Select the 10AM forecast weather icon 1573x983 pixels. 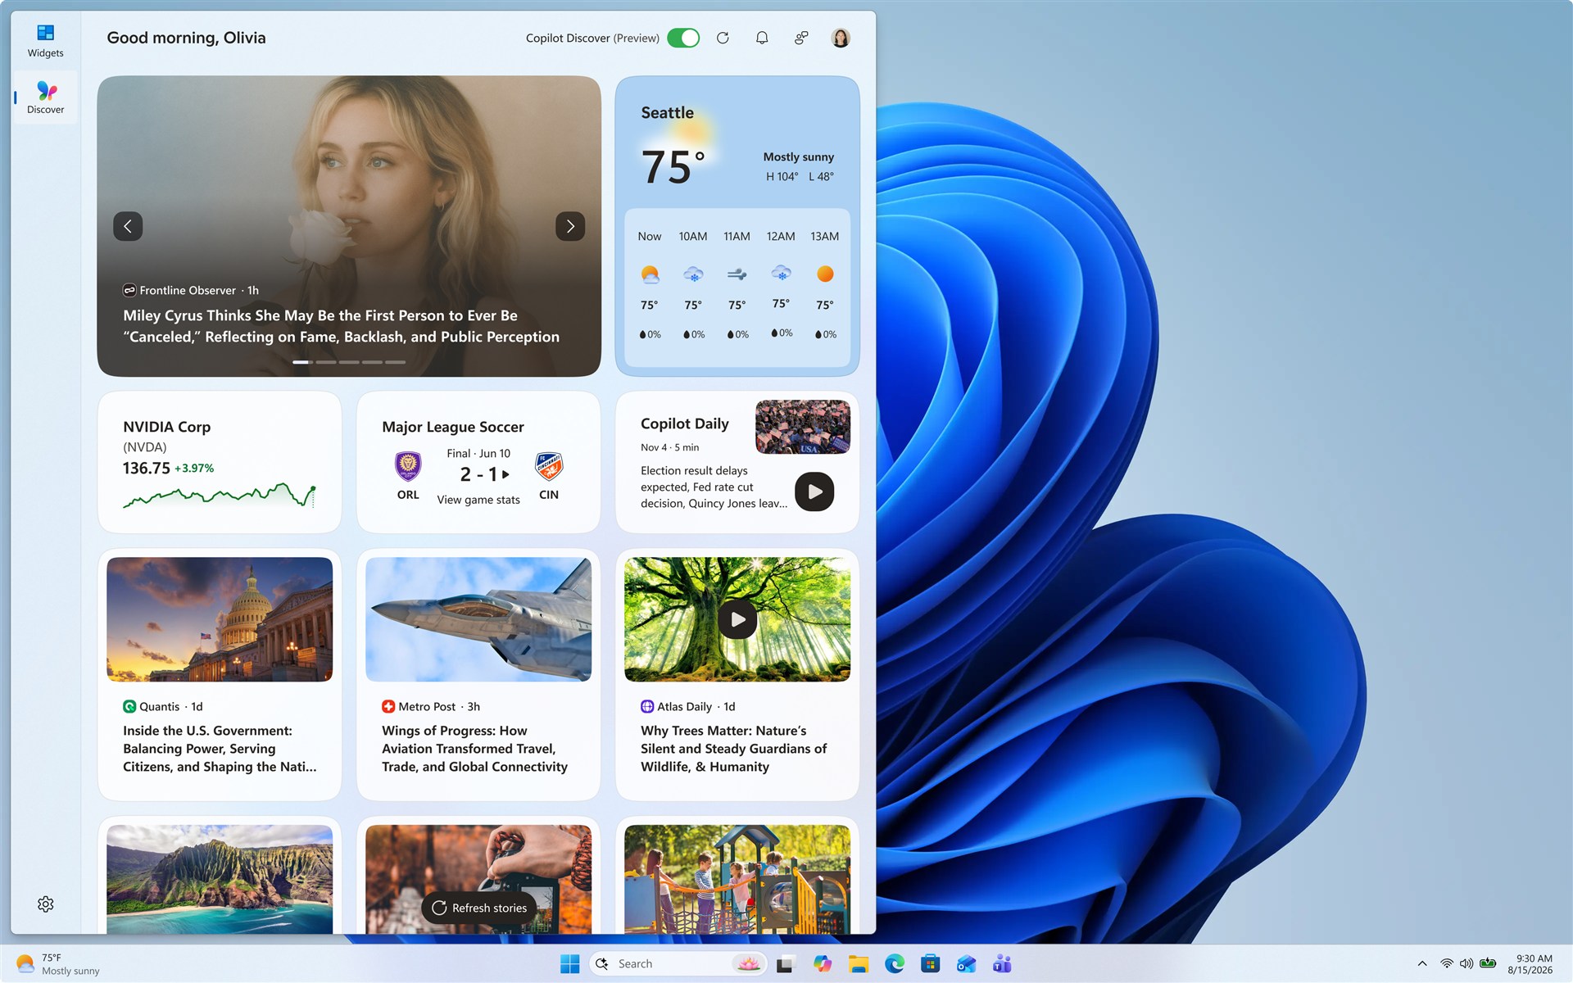click(693, 274)
